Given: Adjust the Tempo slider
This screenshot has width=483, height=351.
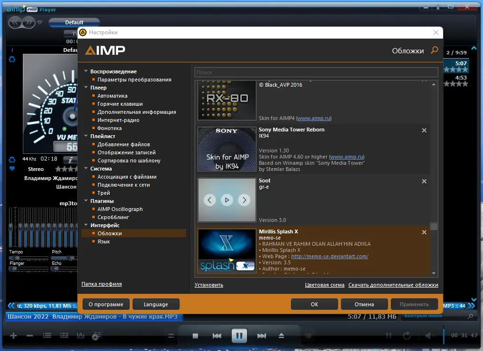Looking at the screenshot, I should coord(29,257).
